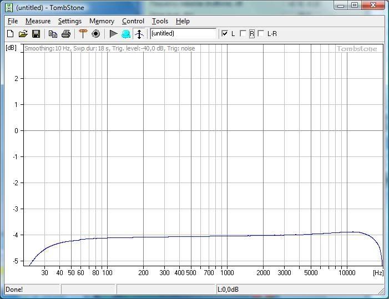This screenshot has height=299, width=389.
Task: Print the graph with the printer icon
Action: point(65,34)
